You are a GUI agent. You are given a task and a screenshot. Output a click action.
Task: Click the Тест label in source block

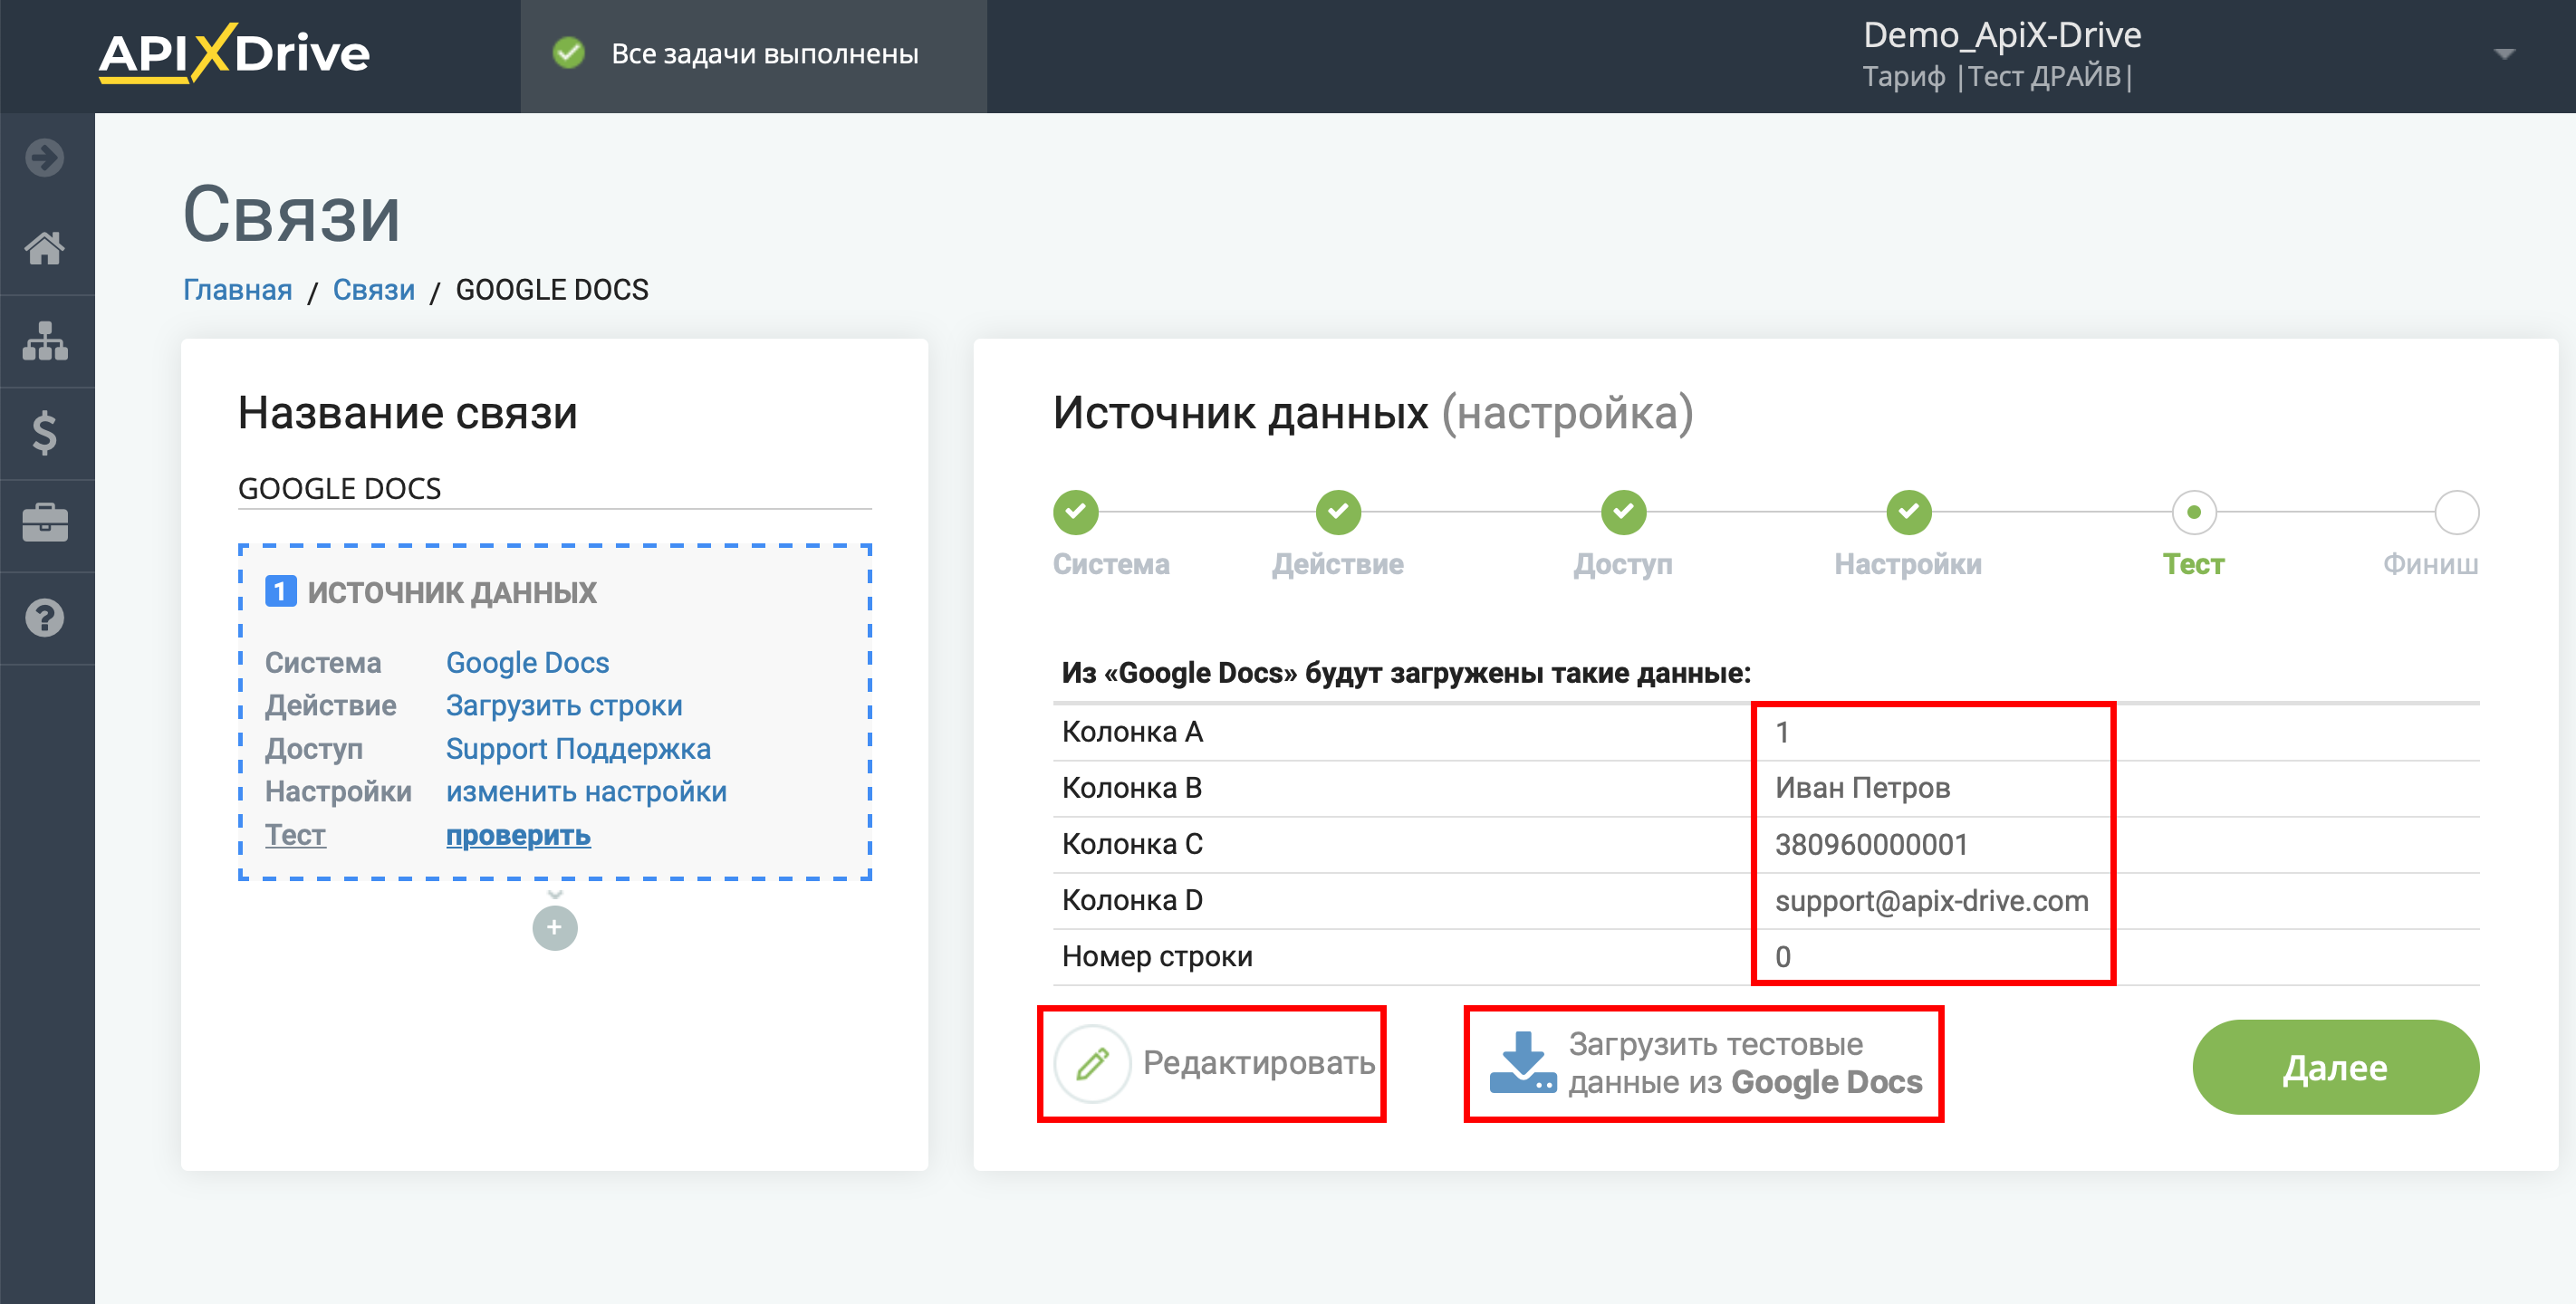[x=295, y=834]
